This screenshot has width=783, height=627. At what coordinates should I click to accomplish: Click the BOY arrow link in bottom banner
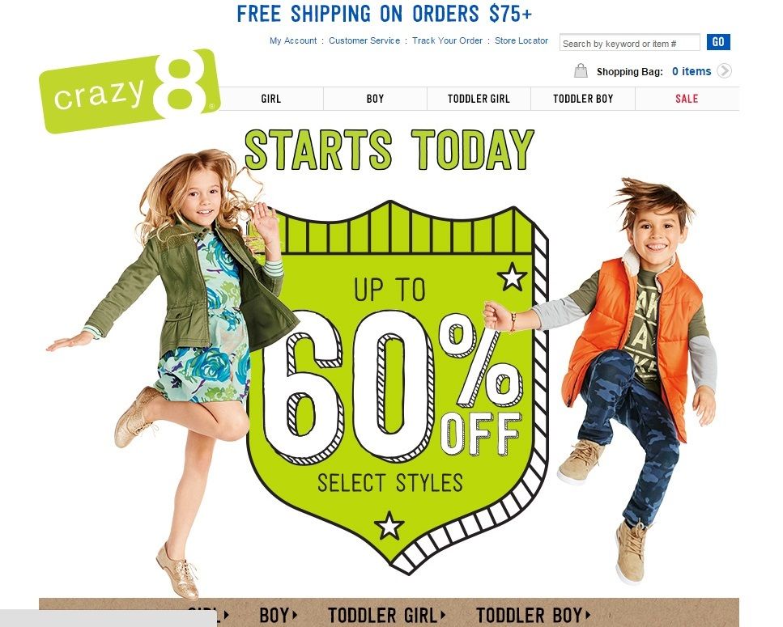coord(279,615)
